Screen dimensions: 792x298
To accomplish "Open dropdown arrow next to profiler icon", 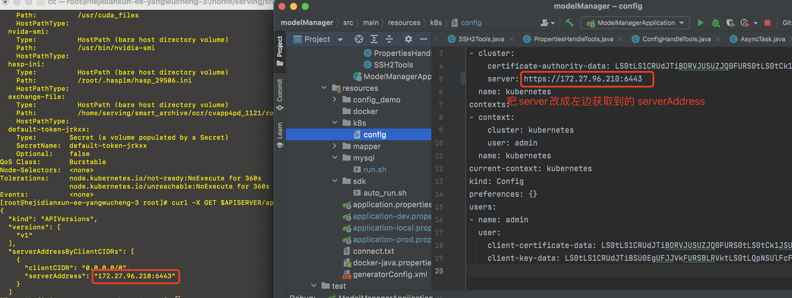I will pyautogui.click(x=756, y=23).
